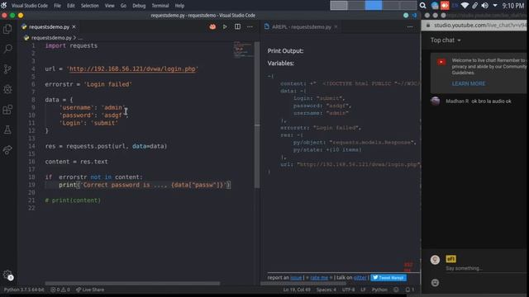
Task: Open the View menu
Action: coord(109,6)
